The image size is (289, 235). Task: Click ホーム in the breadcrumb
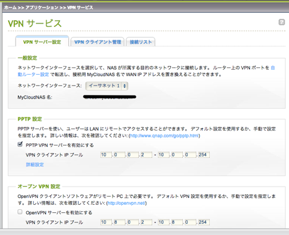click(10, 8)
